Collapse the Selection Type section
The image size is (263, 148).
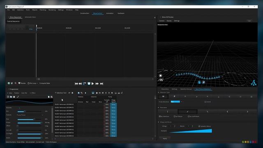click(x=159, y=92)
